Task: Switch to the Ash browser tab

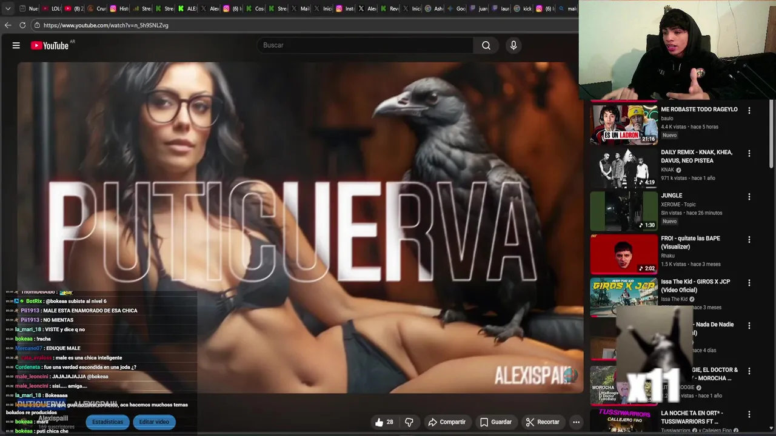Action: 434,8
